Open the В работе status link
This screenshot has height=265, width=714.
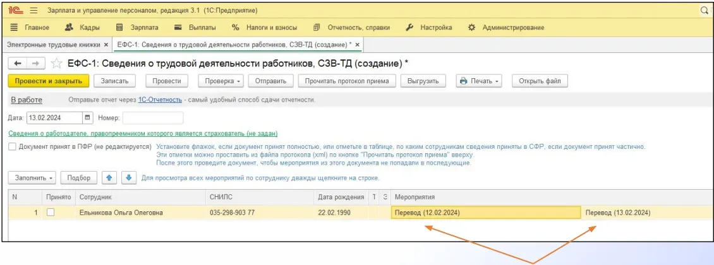pyautogui.click(x=27, y=100)
